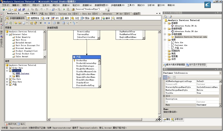Click the Zoom magnifier toolbar icon
223x131 pixels.
point(68,23)
